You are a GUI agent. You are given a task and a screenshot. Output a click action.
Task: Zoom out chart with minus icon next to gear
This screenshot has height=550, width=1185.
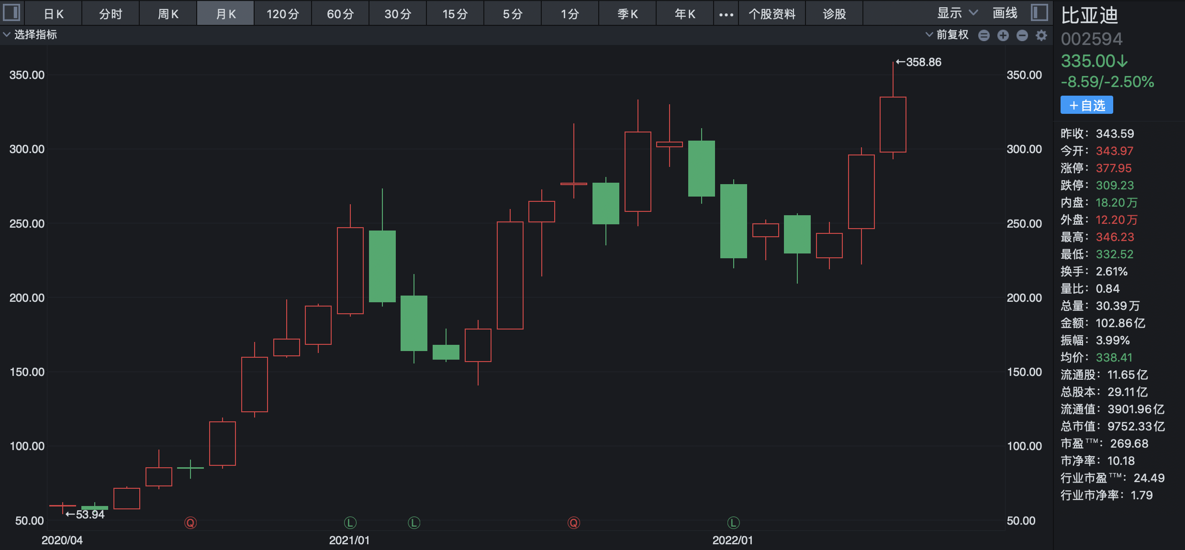pyautogui.click(x=1022, y=35)
